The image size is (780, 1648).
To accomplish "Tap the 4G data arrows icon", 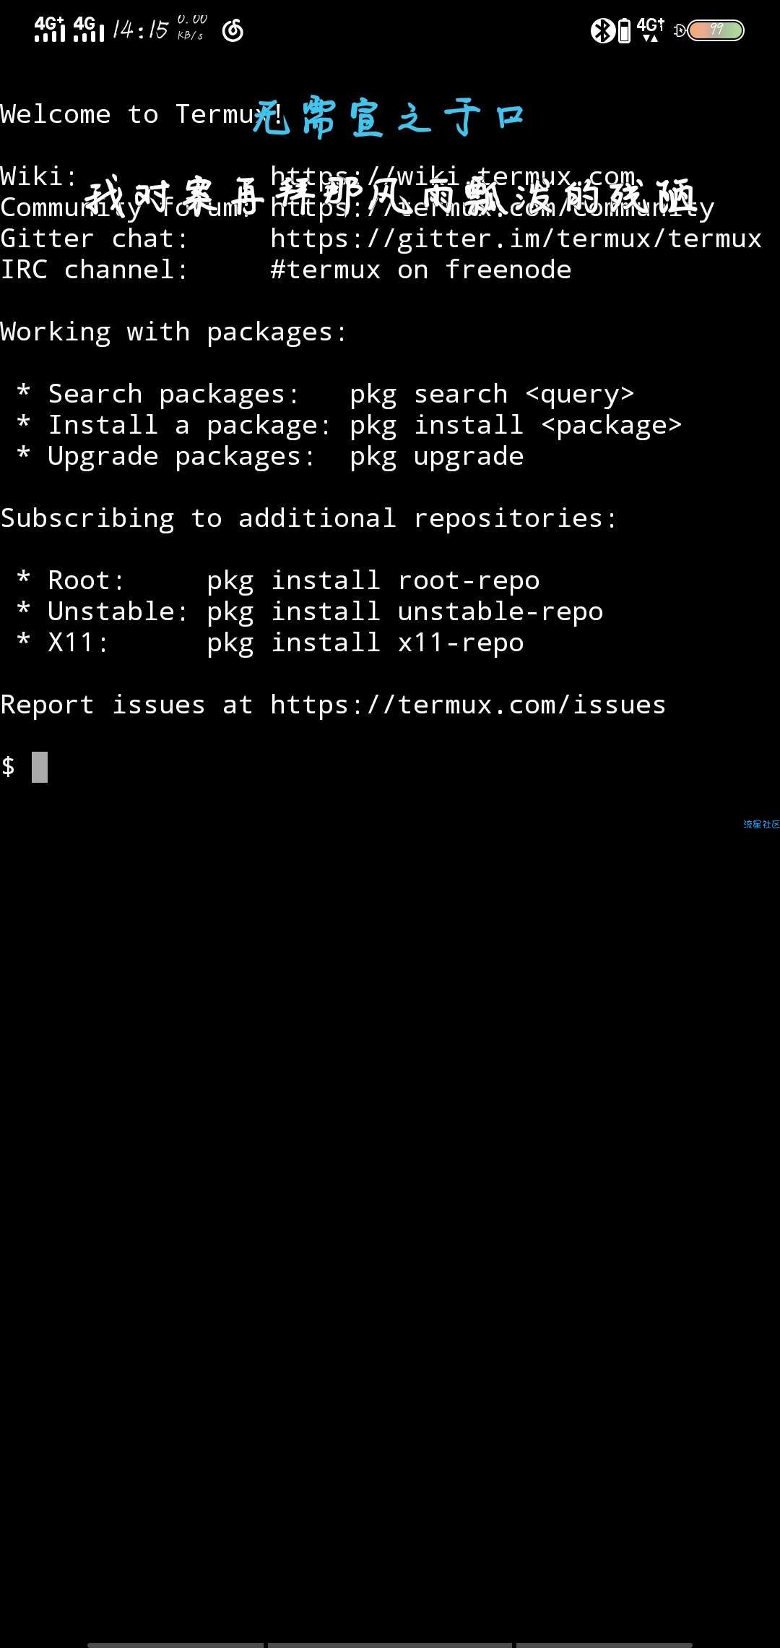I will [x=650, y=30].
